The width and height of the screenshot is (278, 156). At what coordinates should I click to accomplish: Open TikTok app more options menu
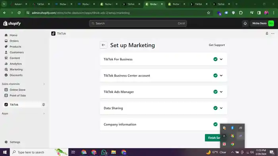click(x=272, y=33)
